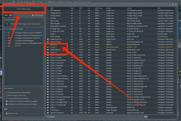Viewport: 181px width, 121px height.
Task: Uncheck the VstPlugins search path
Action: coord(6,41)
